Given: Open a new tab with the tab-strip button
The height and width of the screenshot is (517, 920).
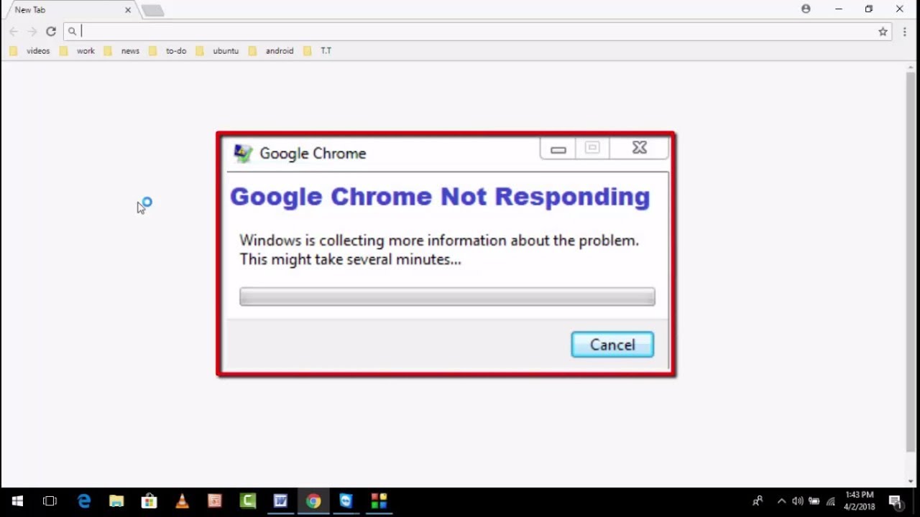Looking at the screenshot, I should coord(152,10).
